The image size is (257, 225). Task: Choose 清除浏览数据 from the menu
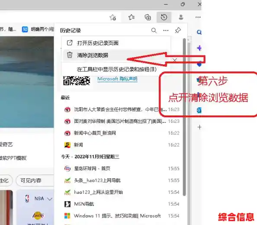[x=116, y=55]
